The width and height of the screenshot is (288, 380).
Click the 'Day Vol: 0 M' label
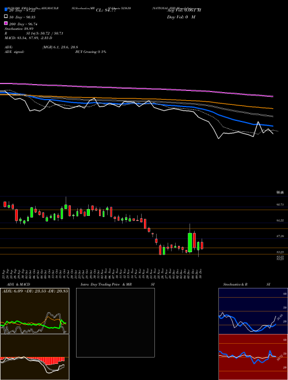pos(181,17)
